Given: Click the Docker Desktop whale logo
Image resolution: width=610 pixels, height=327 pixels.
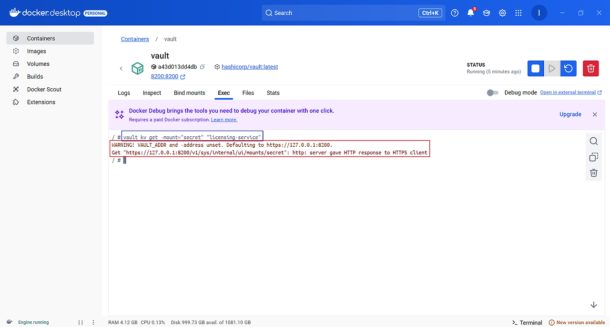Looking at the screenshot, I should point(14,13).
